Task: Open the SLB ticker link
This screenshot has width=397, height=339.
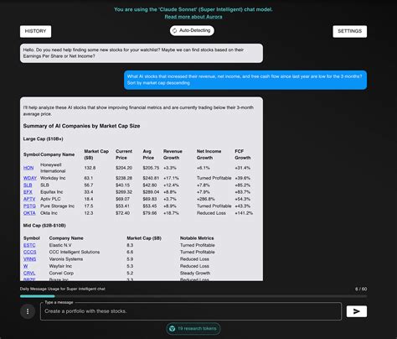Action: point(28,185)
